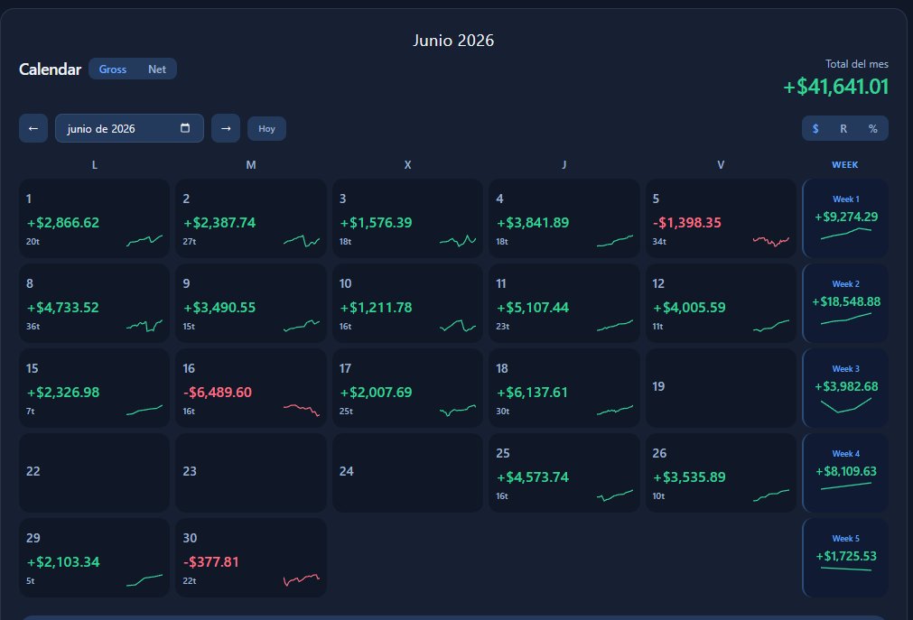Click the 34t trade count on day 5
This screenshot has width=913, height=620.
pyautogui.click(x=659, y=241)
